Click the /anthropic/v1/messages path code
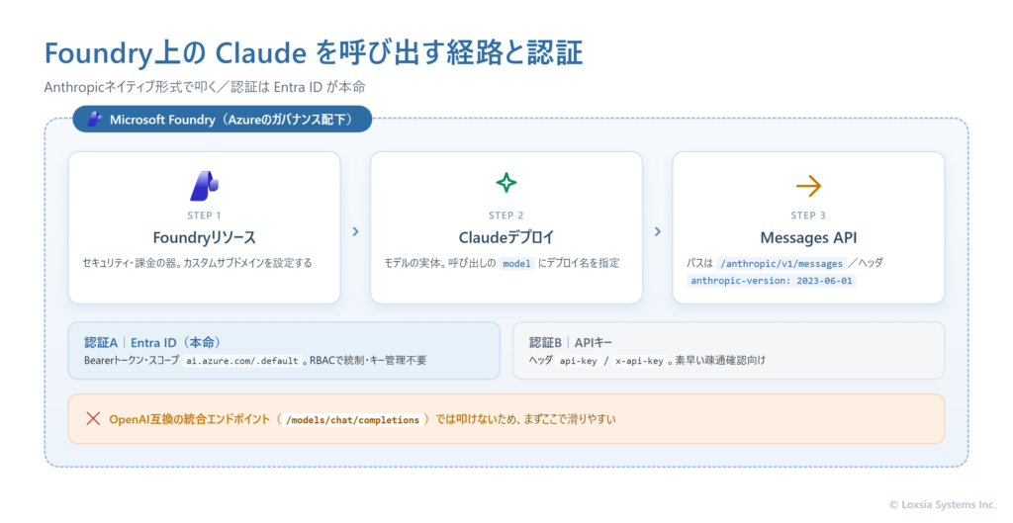Image resolution: width=1013 pixels, height=523 pixels. point(782,263)
